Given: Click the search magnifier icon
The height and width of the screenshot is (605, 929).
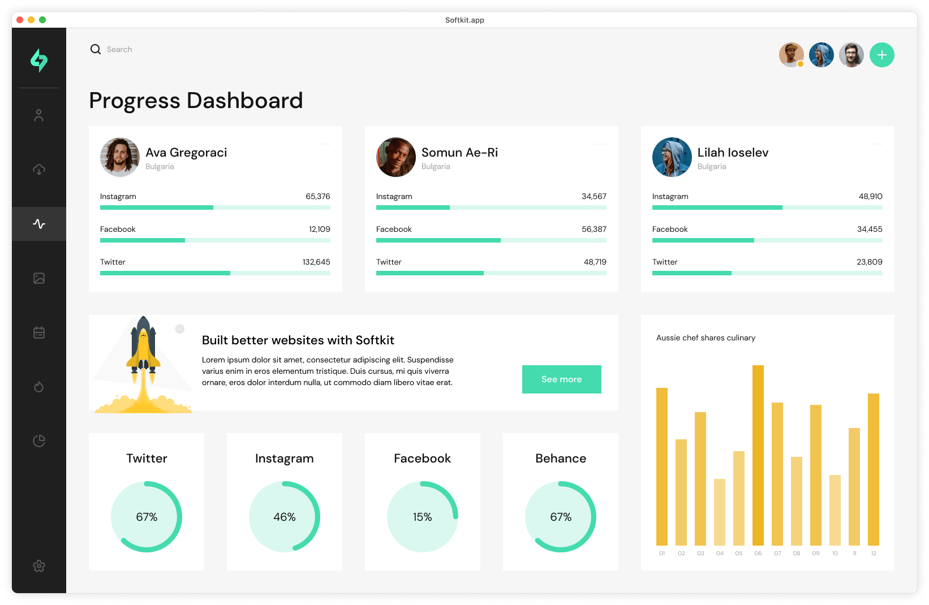Looking at the screenshot, I should pyautogui.click(x=95, y=49).
